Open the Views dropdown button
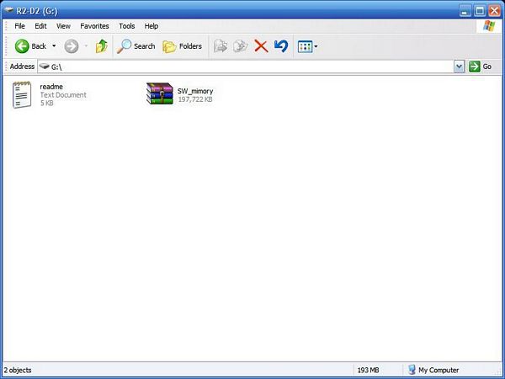Image resolution: width=505 pixels, height=379 pixels. 307,46
